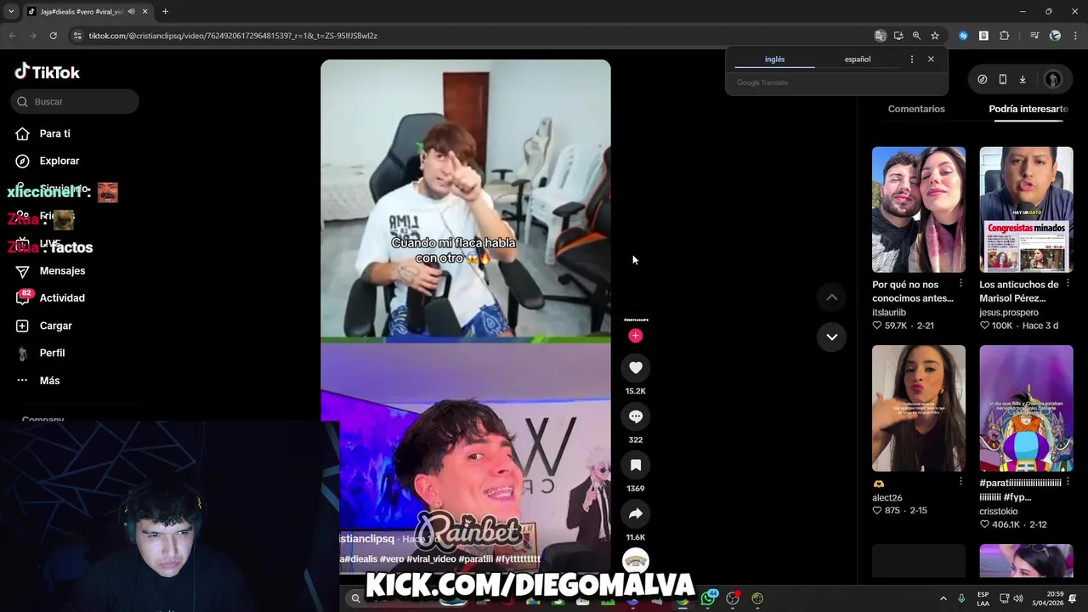The image size is (1088, 612).
Task: Click the TikTok coins icon in top pill
Action: (983, 79)
